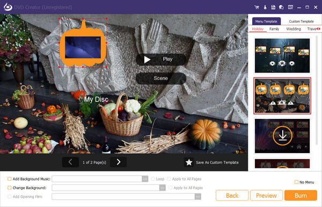Click the Burn button
Screen dimensions: 322x207
tap(301, 195)
